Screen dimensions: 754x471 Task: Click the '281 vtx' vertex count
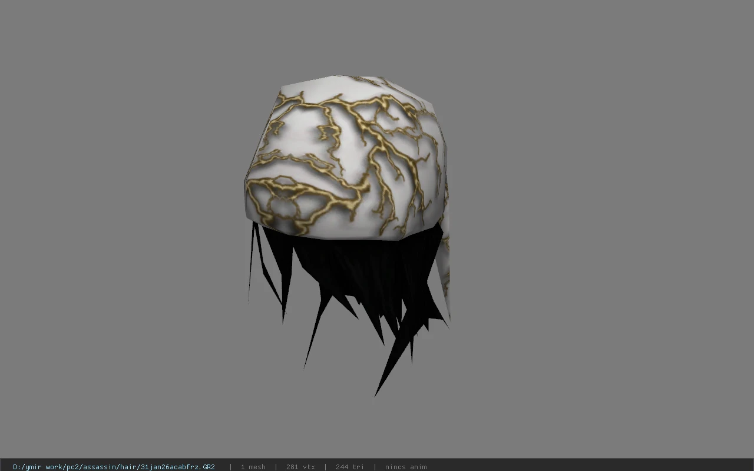pyautogui.click(x=300, y=467)
